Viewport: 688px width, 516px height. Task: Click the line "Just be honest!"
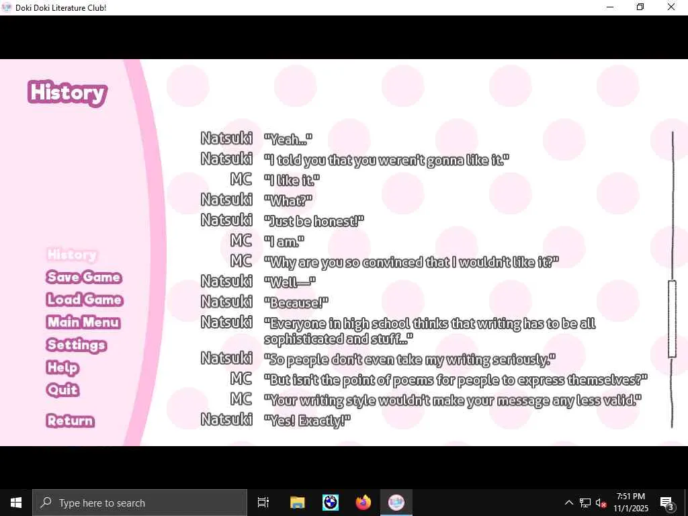coord(314,220)
